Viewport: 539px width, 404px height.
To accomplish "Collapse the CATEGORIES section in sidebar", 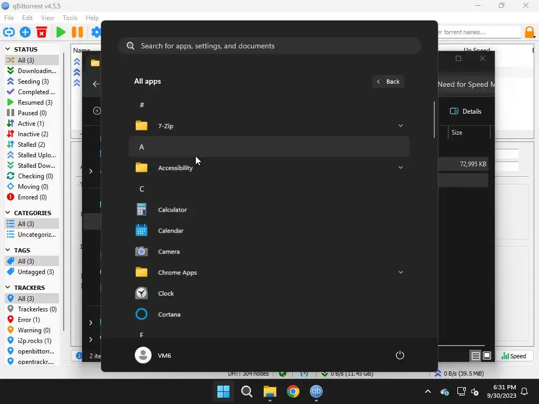I will (x=8, y=213).
